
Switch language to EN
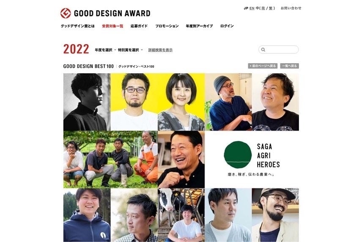252,8
